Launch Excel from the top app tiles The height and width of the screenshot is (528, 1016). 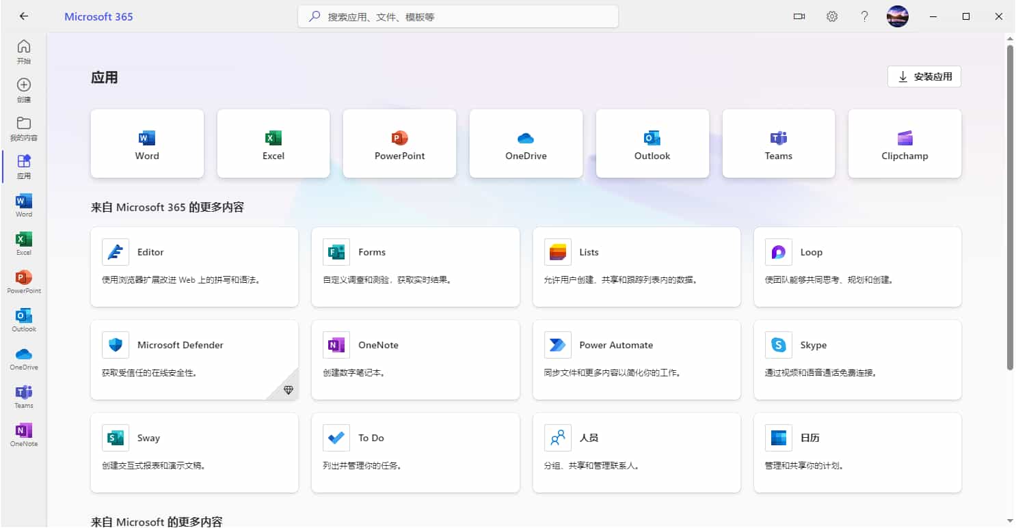tap(273, 143)
